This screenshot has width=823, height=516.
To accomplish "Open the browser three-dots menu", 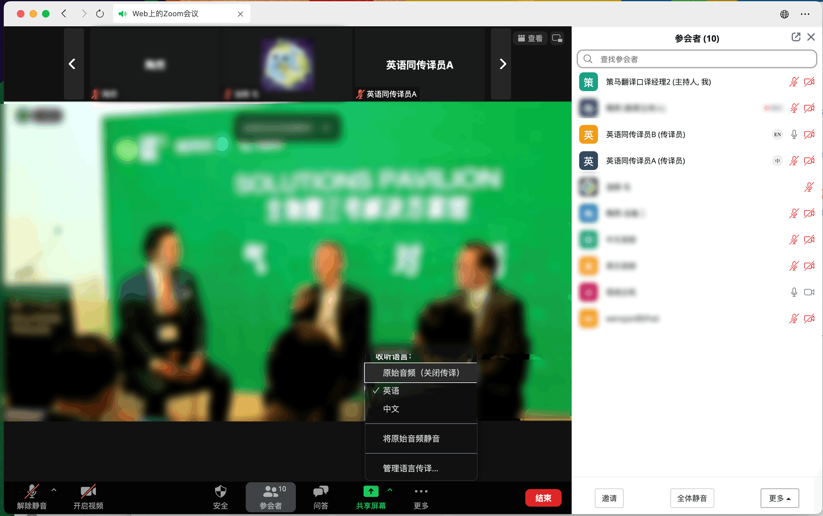I will [805, 14].
